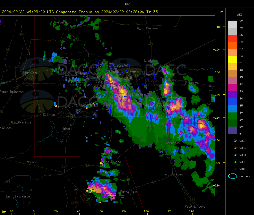Click the 'Pampa_Diamante' map label
The image size is (254, 215).
click(12, 92)
